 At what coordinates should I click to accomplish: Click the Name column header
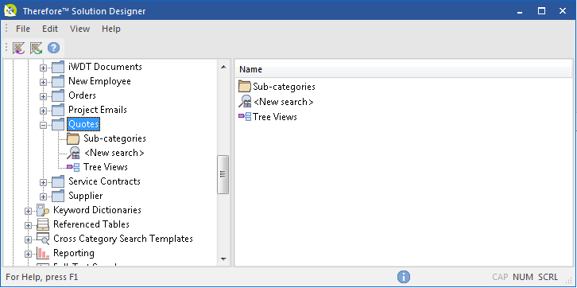[403, 69]
